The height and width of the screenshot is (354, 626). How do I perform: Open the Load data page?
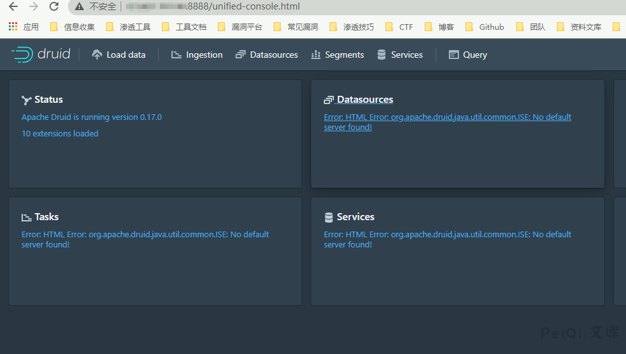click(x=119, y=55)
